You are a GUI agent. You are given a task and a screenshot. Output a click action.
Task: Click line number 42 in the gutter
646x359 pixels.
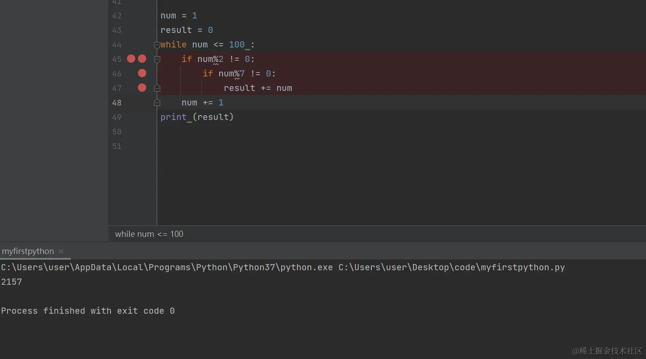pyautogui.click(x=117, y=16)
